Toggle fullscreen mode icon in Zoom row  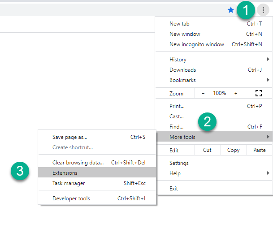(x=259, y=93)
